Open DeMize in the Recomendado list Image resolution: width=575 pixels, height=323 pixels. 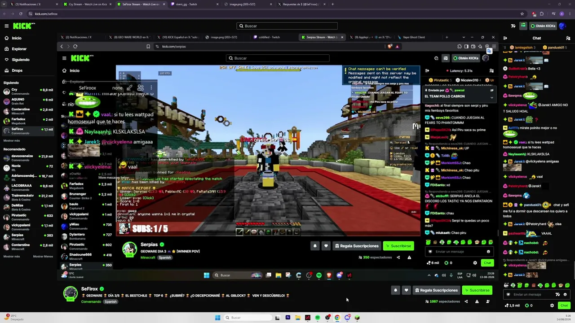click(28, 207)
